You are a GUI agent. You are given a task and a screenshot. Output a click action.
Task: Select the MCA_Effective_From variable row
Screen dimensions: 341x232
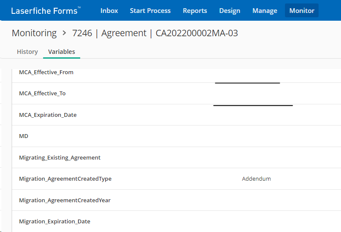pyautogui.click(x=176, y=72)
